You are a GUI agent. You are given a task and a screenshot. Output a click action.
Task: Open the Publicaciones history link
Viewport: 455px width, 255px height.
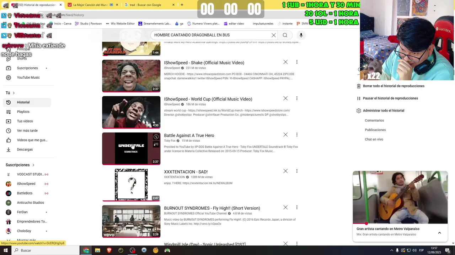[x=375, y=130]
